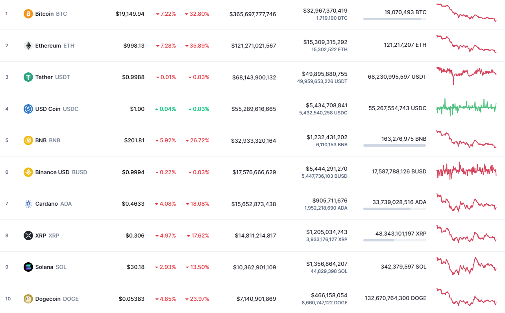505x313 pixels.
Task: Click the Cardano logo icon
Action: pyautogui.click(x=28, y=204)
